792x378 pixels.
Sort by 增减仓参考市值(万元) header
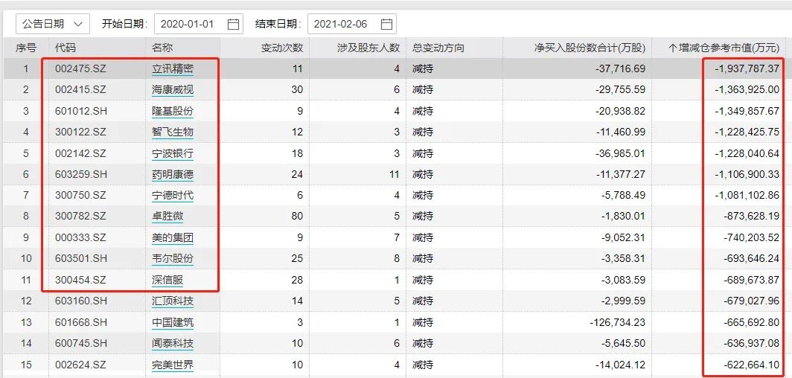724,48
